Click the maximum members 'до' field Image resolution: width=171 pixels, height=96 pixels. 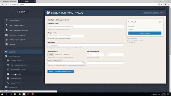point(115,54)
